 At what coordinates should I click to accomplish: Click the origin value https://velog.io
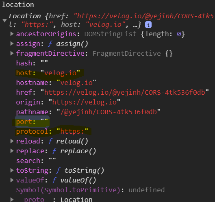coord(85,102)
